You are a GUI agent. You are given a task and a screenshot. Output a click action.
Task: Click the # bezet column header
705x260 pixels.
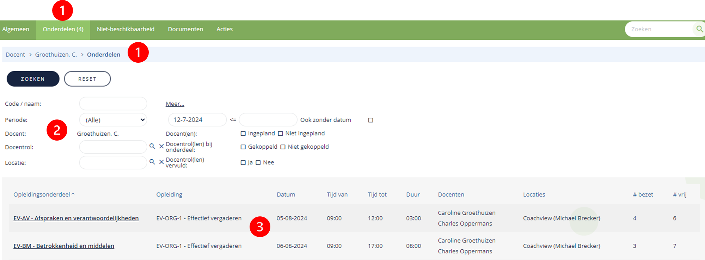[x=643, y=194]
